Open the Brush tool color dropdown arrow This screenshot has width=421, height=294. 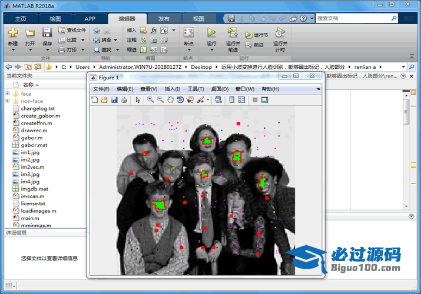tap(207, 100)
